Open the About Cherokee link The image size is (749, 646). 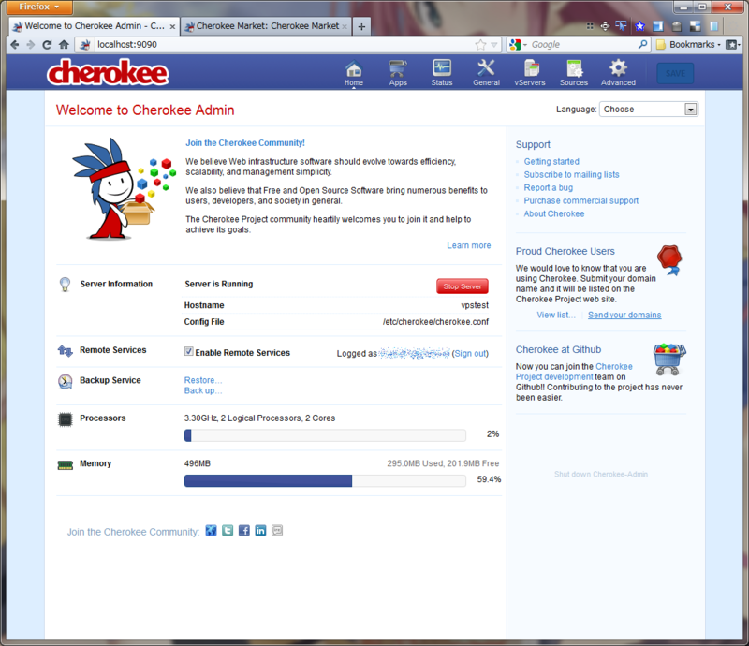coord(554,213)
